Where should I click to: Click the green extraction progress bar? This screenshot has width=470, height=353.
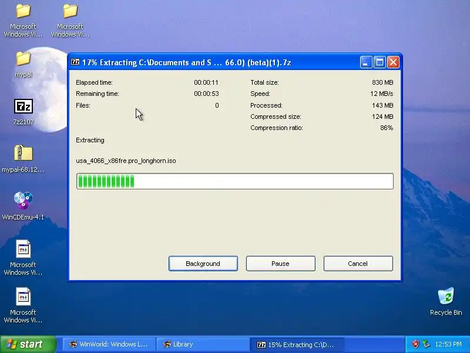[x=234, y=181]
